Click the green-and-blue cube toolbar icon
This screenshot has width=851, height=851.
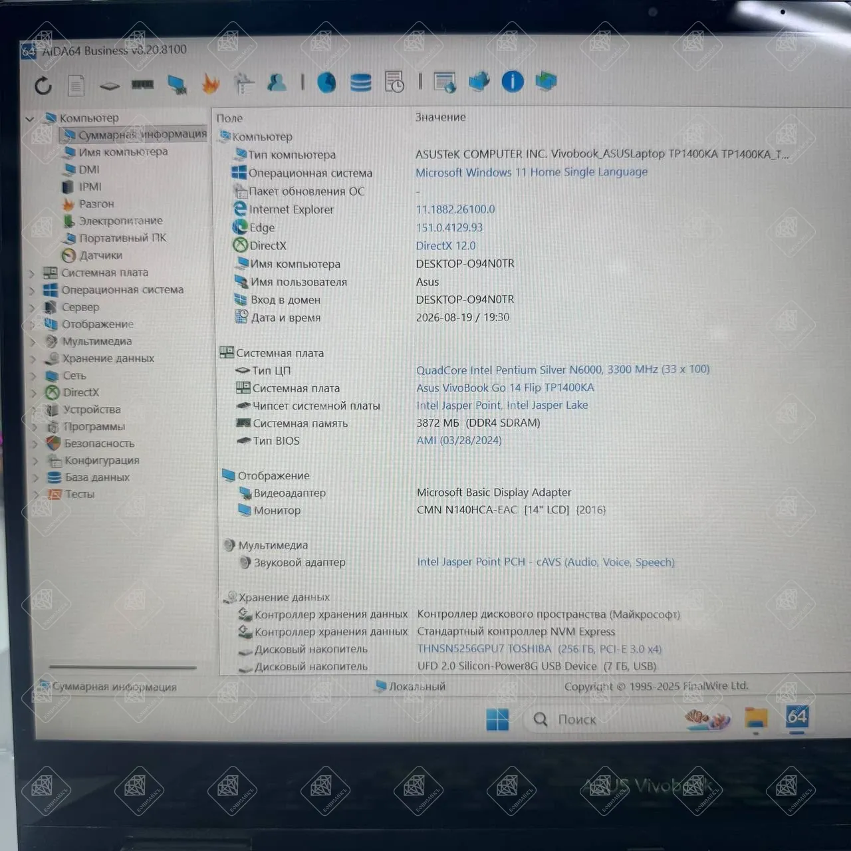pos(546,81)
